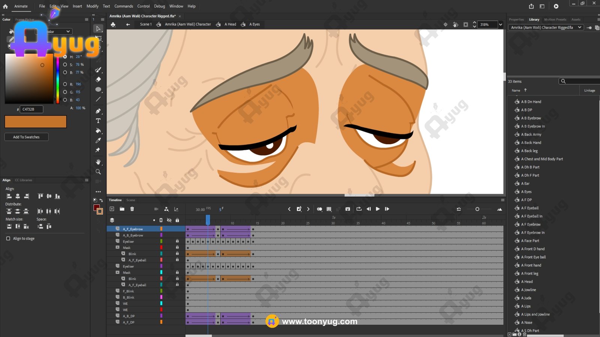The height and width of the screenshot is (337, 600).
Task: Enable Align to stage checkbox
Action: point(8,239)
